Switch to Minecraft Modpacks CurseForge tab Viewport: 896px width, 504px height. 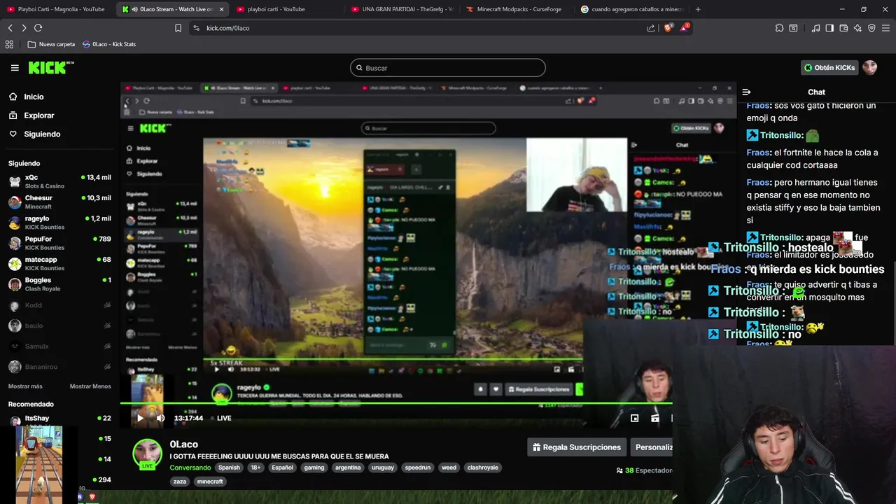[517, 9]
